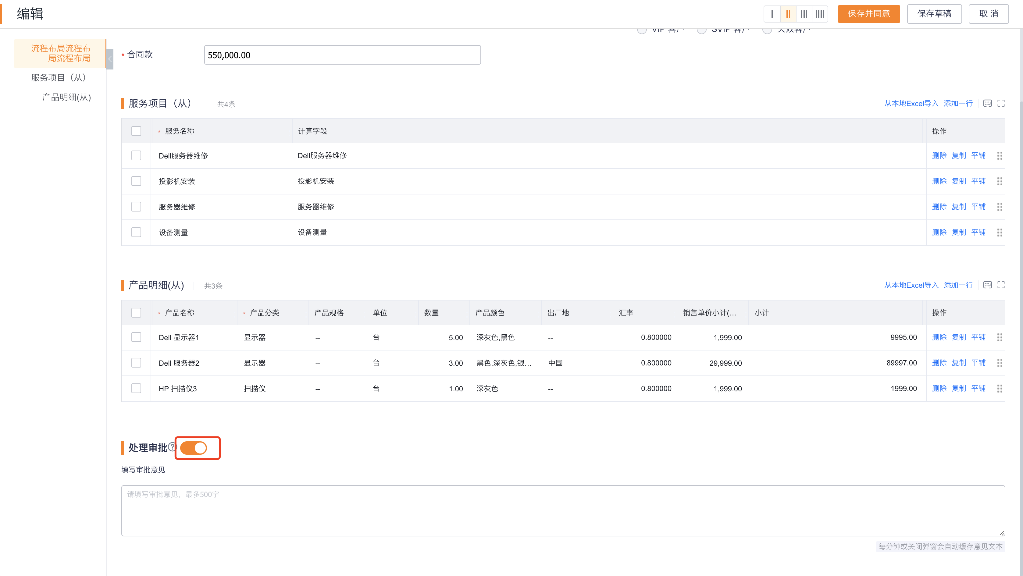Collapse the left sidebar panel arrow
The image size is (1023, 576).
pyautogui.click(x=110, y=59)
